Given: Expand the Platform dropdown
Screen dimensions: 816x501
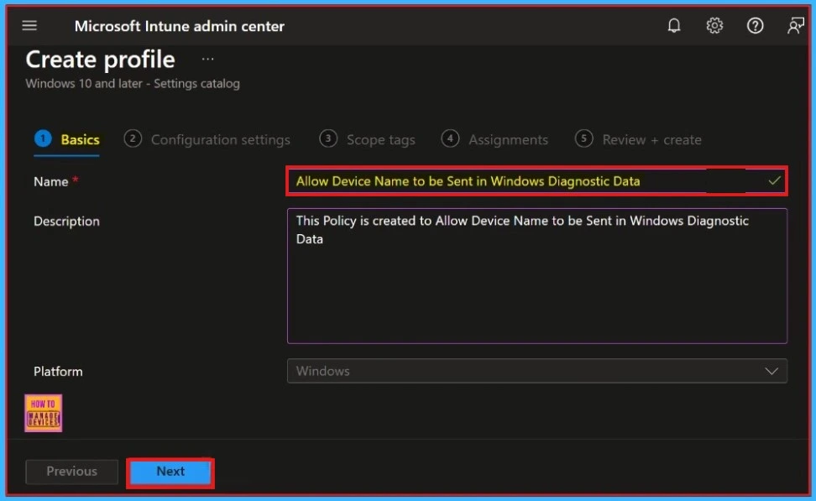Looking at the screenshot, I should click(x=537, y=371).
